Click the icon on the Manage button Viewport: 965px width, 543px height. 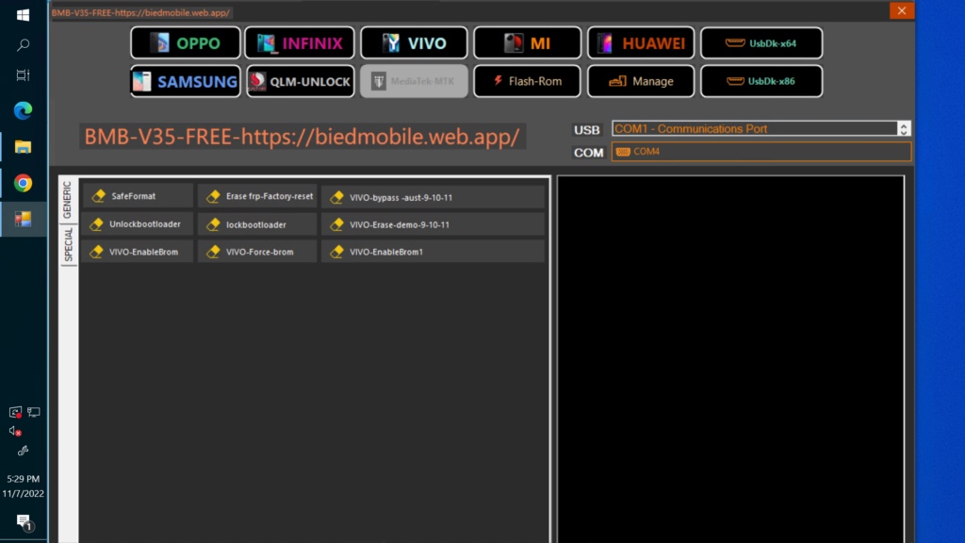(617, 81)
